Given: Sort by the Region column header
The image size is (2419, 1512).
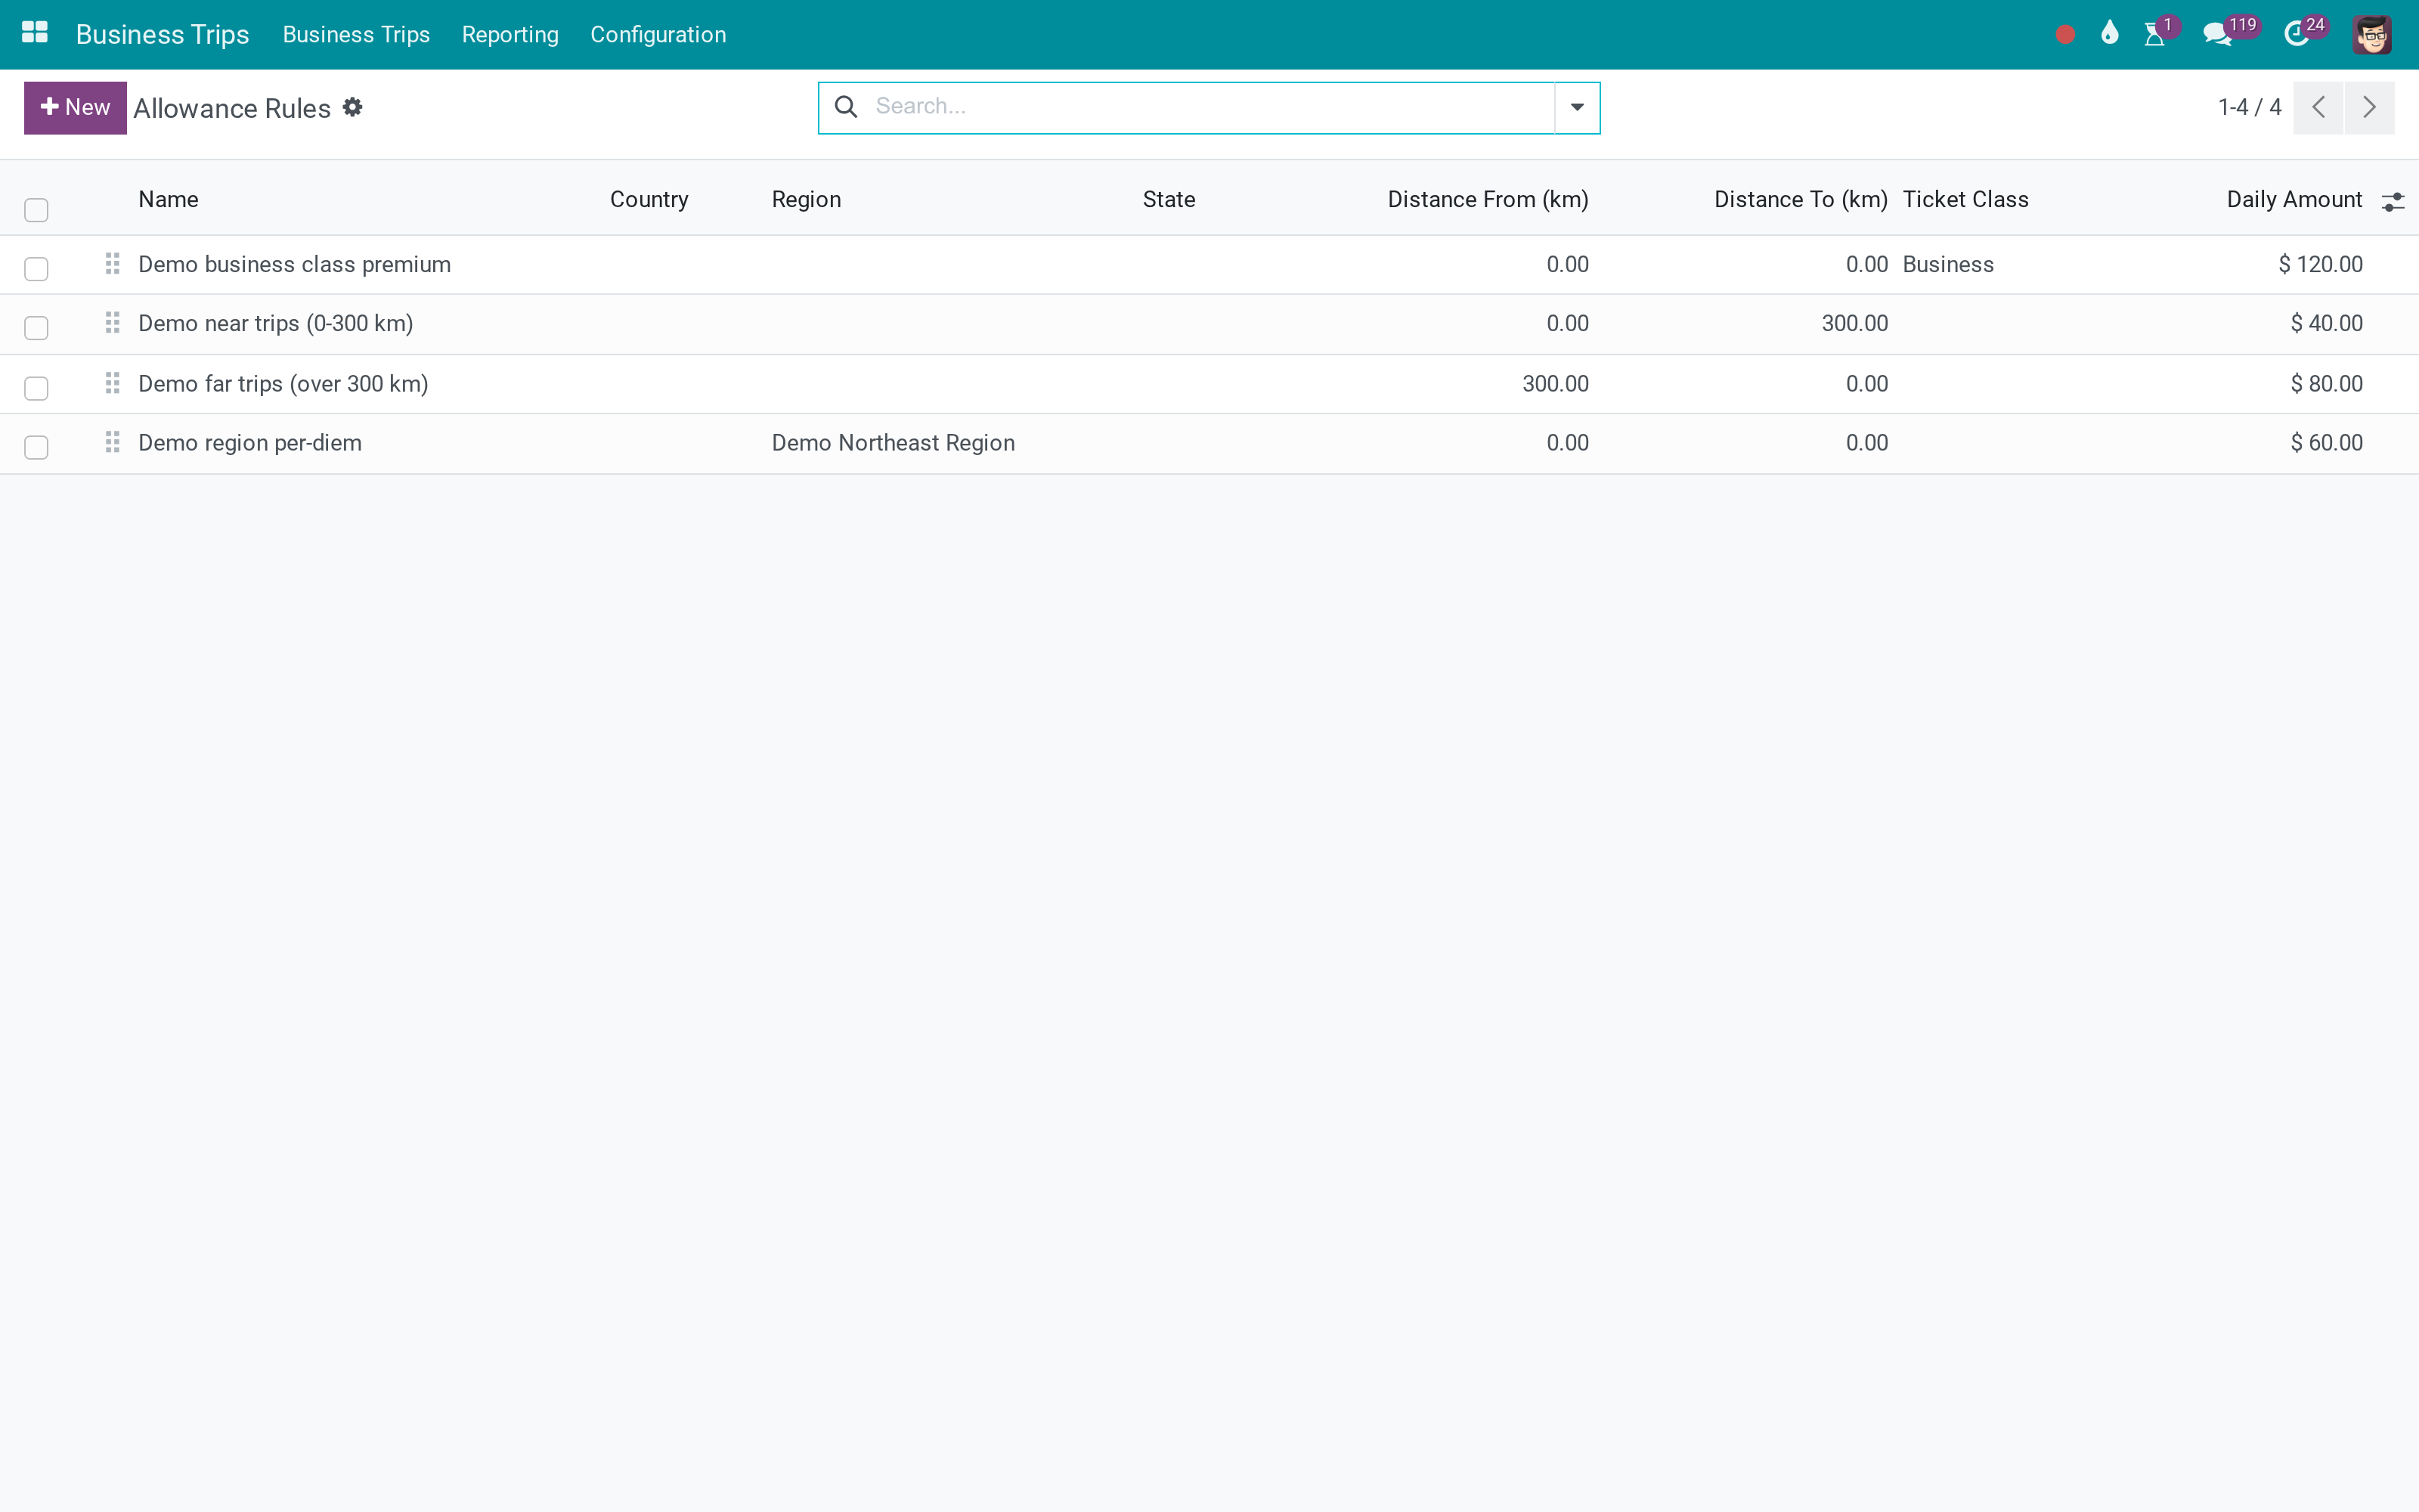Looking at the screenshot, I should pyautogui.click(x=806, y=199).
